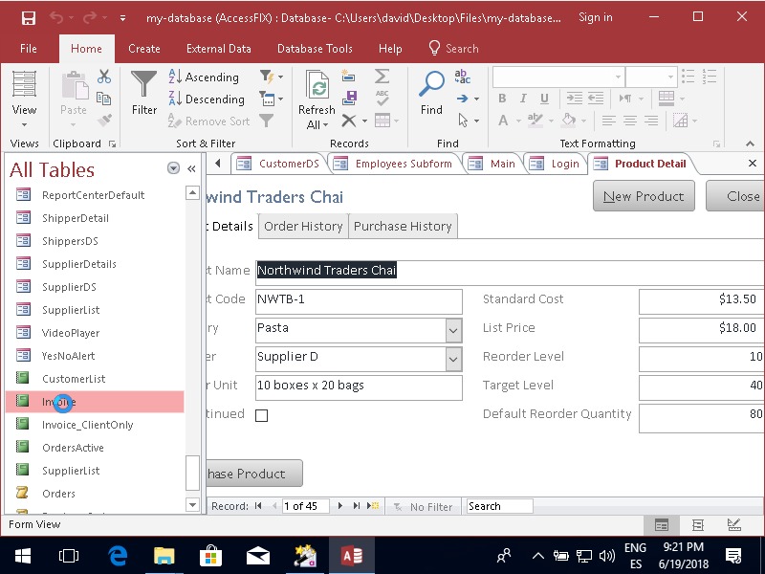Toggle the Discontinued checkbox
This screenshot has width=765, height=574.
click(x=261, y=415)
